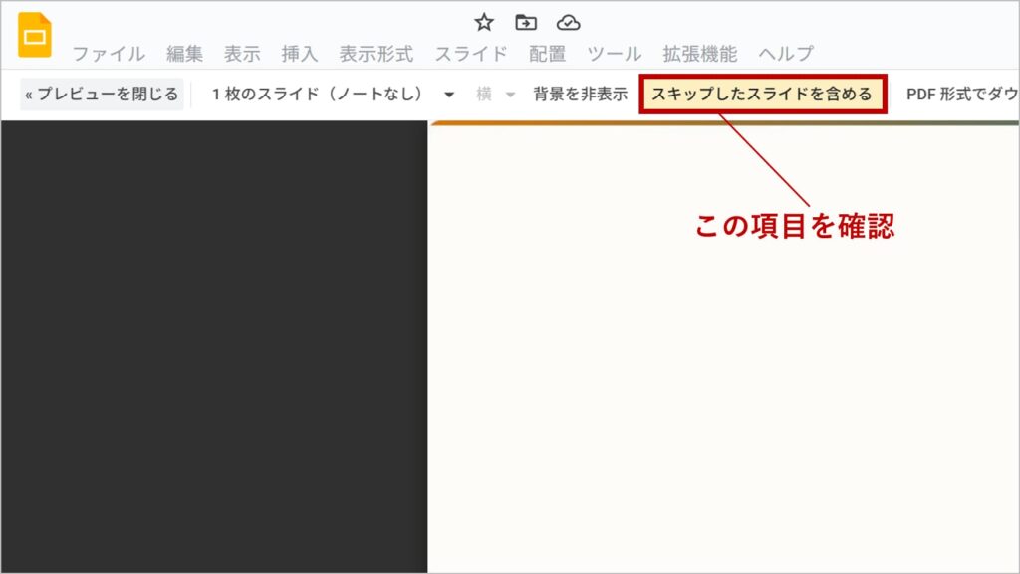Check the cloud save status icon
The height and width of the screenshot is (574, 1020).
pos(568,22)
